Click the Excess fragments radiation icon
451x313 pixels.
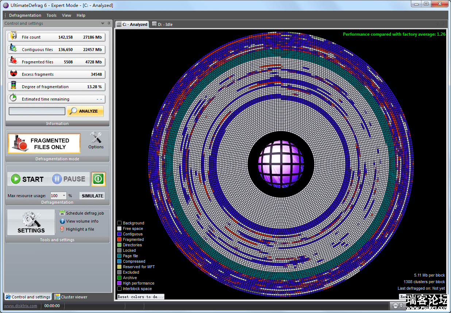coord(14,73)
